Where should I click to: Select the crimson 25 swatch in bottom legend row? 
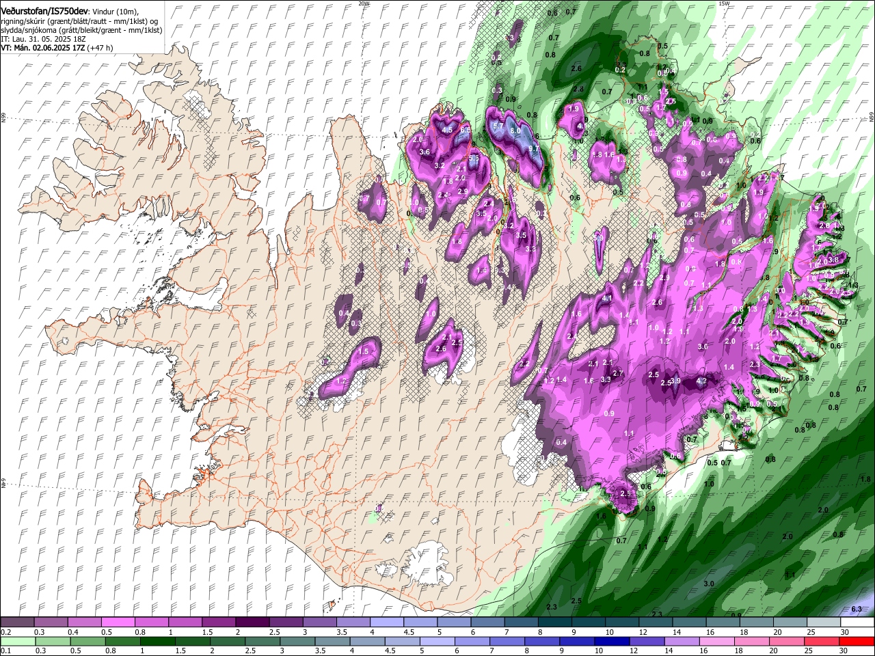pyautogui.click(x=822, y=641)
